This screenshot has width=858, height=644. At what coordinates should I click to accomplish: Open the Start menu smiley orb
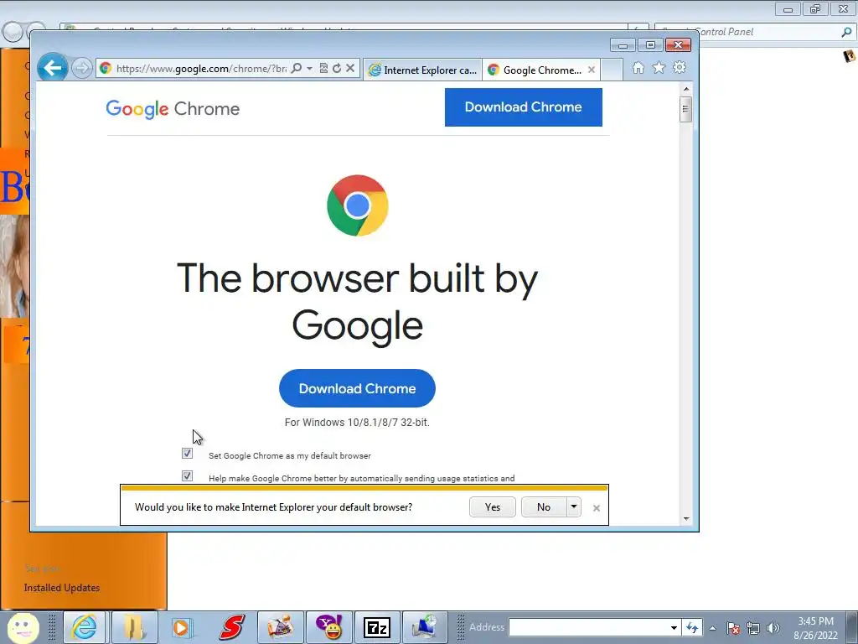click(23, 627)
